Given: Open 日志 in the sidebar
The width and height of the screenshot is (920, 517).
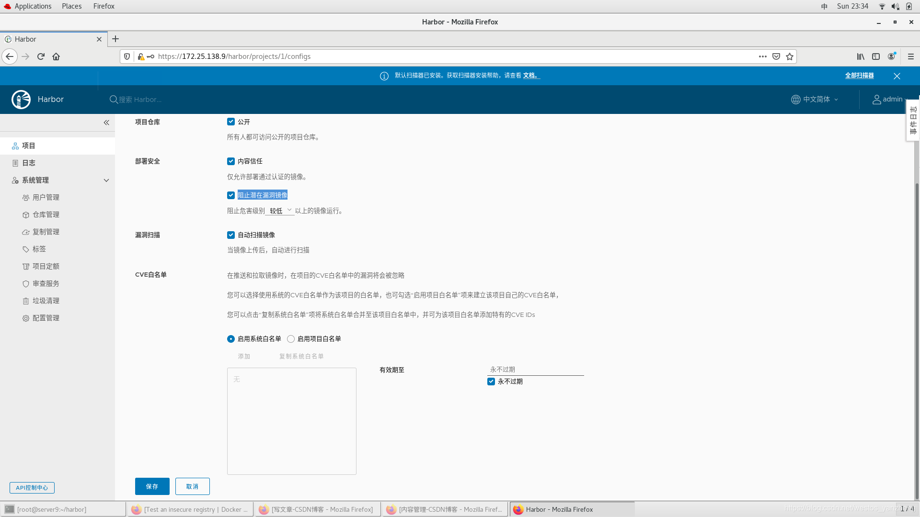Looking at the screenshot, I should (x=57, y=163).
